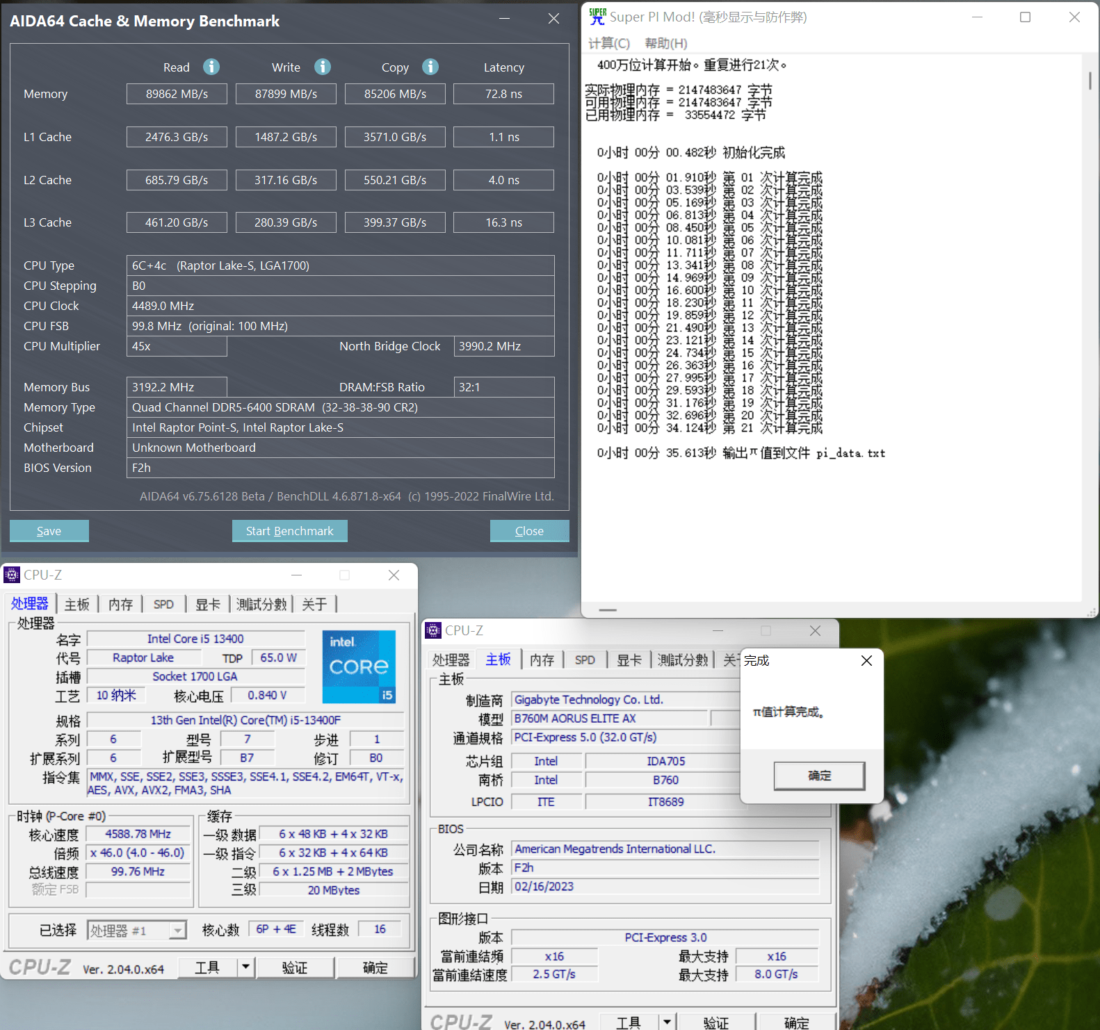Image resolution: width=1100 pixels, height=1030 pixels.
Task: Switch to 内存 tab in processor CPU-Z window
Action: [x=120, y=604]
